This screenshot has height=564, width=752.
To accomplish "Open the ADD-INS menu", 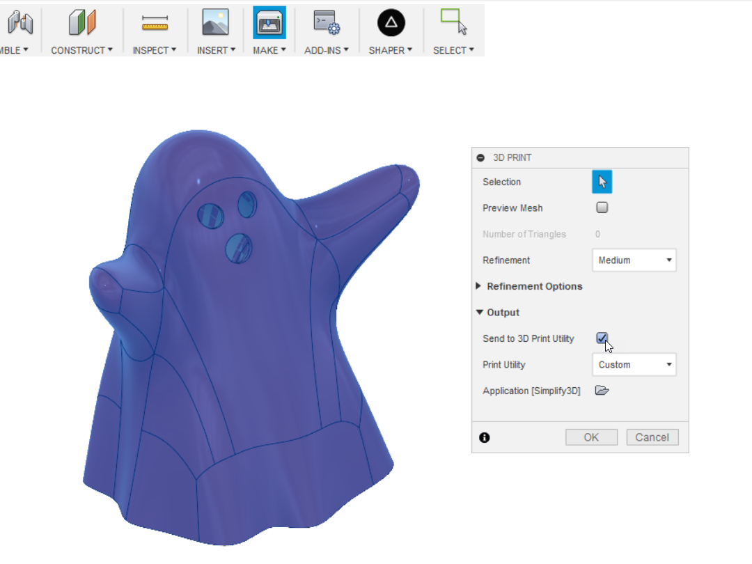I will [326, 49].
